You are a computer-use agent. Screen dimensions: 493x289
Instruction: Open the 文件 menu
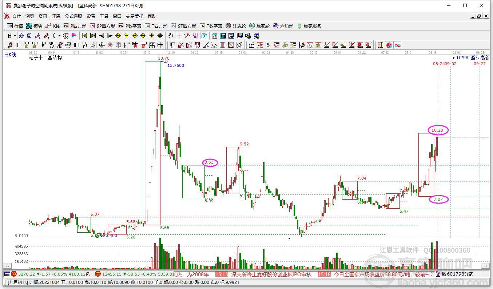coord(17,16)
